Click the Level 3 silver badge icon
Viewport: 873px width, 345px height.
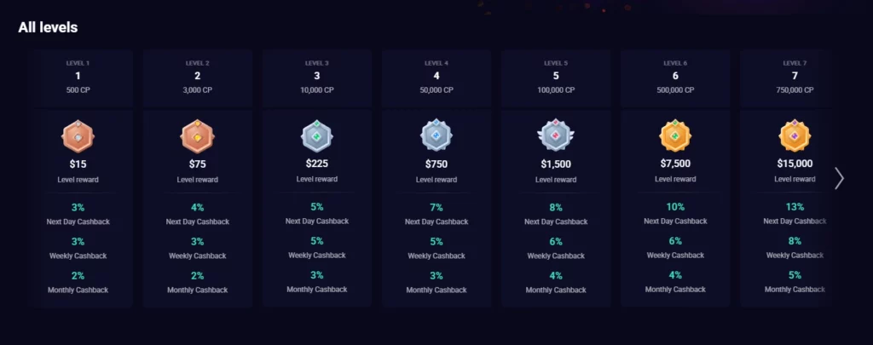click(317, 135)
